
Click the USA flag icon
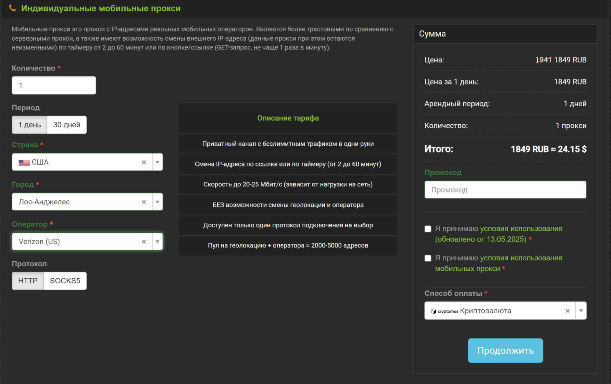tap(24, 163)
